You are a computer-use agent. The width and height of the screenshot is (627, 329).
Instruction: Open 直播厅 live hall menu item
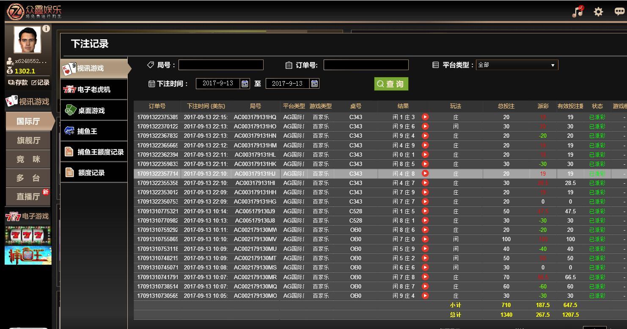pos(28,196)
